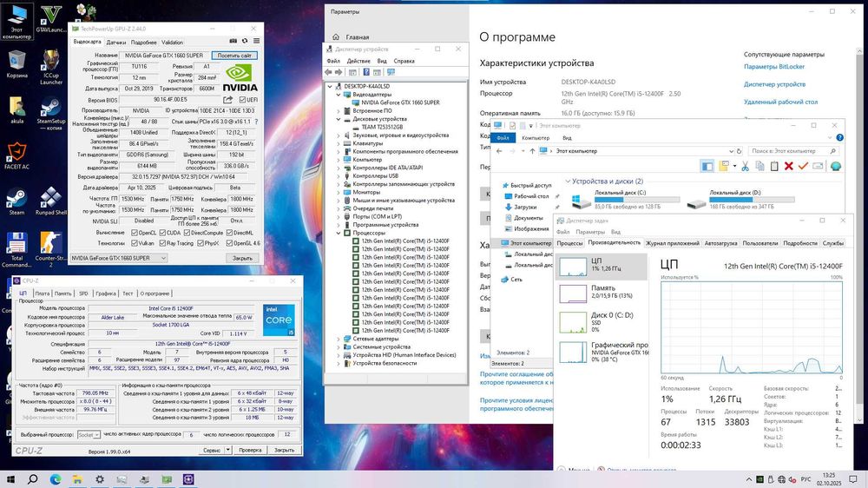Click the red delete X in Explorer toolbar
The image size is (868, 488).
click(788, 166)
